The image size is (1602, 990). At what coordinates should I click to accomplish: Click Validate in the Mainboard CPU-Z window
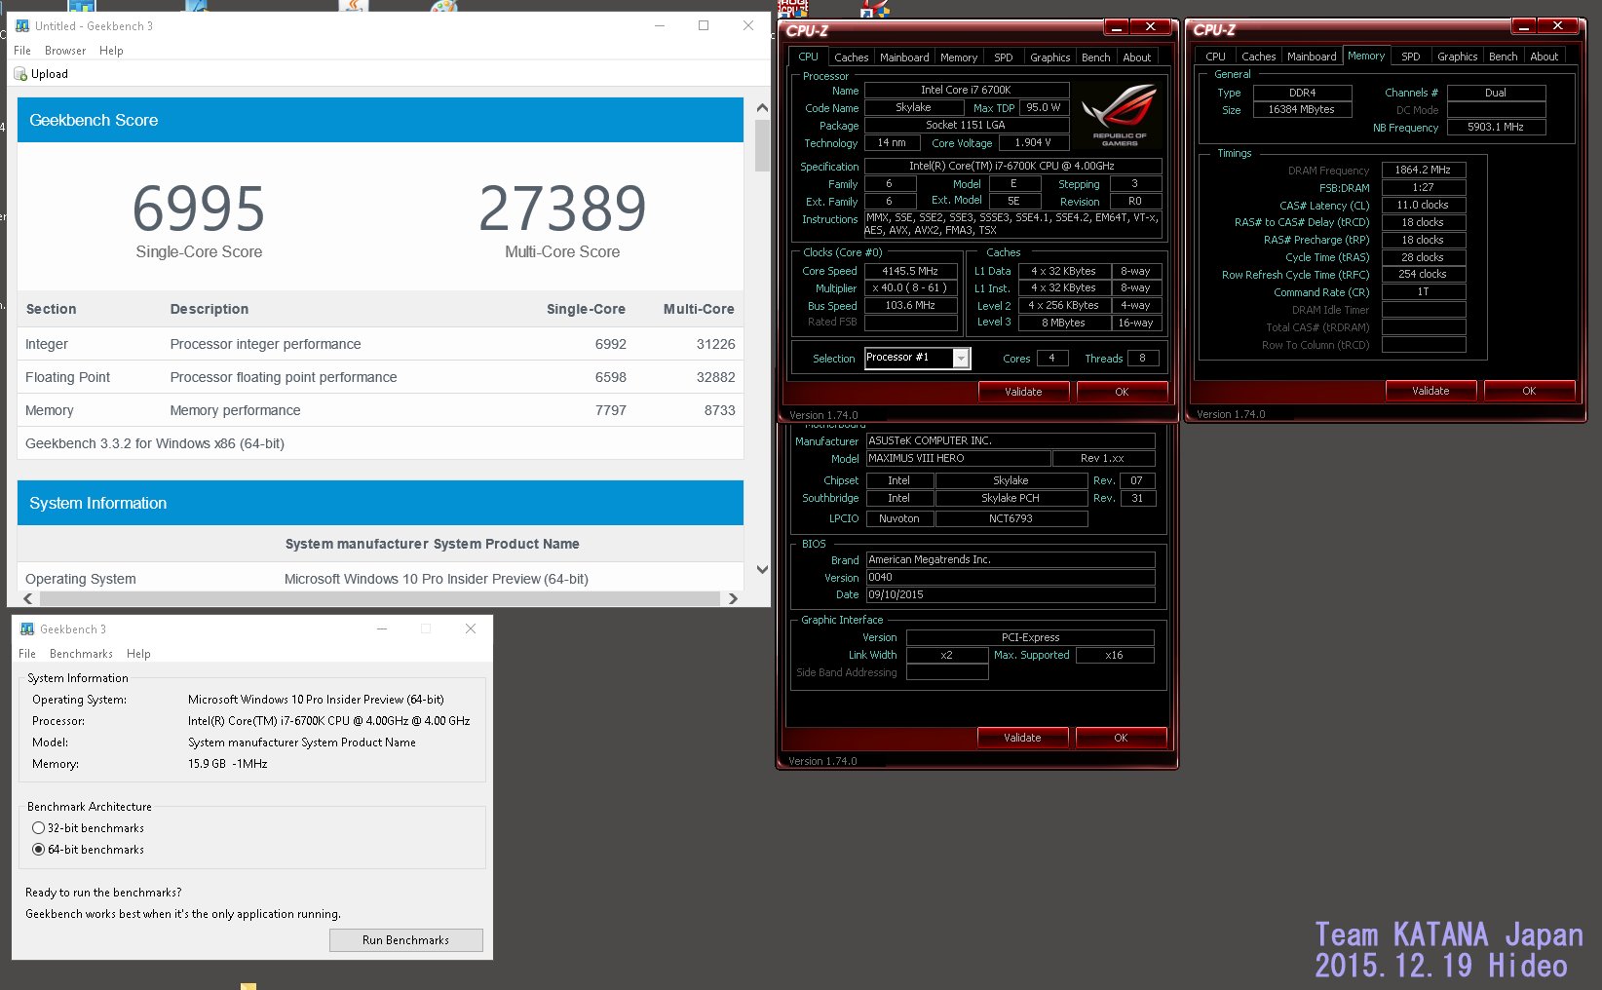point(1022,738)
